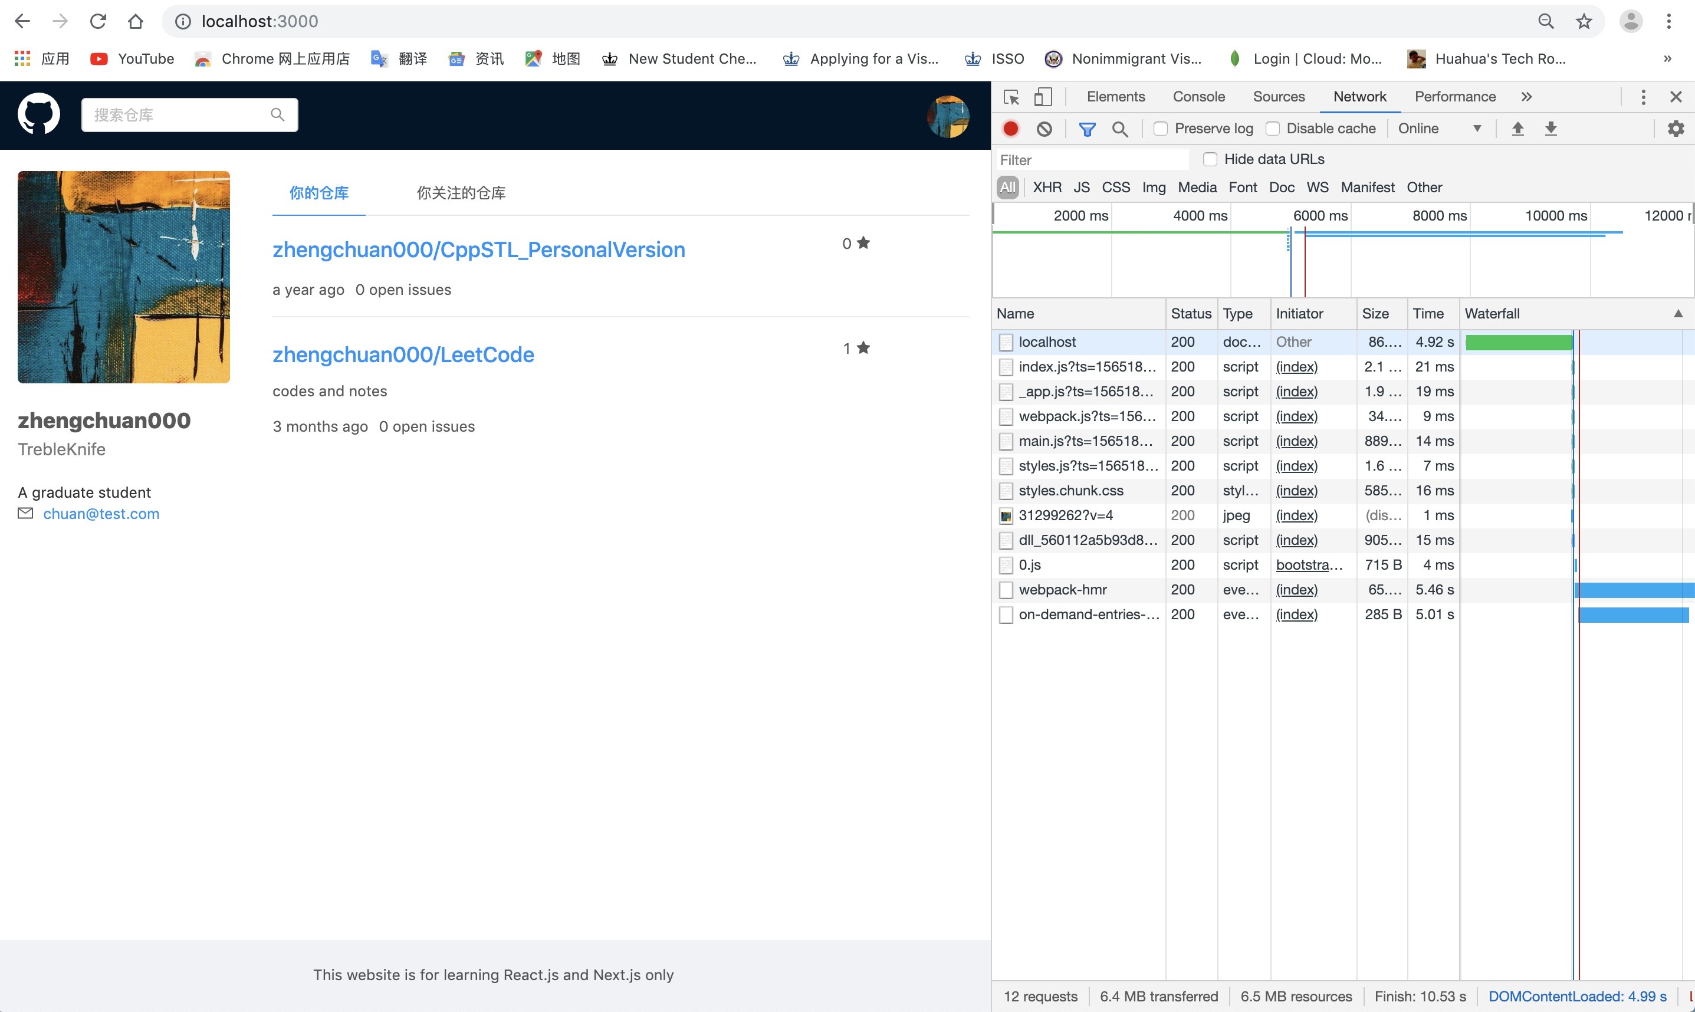The image size is (1695, 1012).
Task: Toggle the network filter funnel icon
Action: (1087, 128)
